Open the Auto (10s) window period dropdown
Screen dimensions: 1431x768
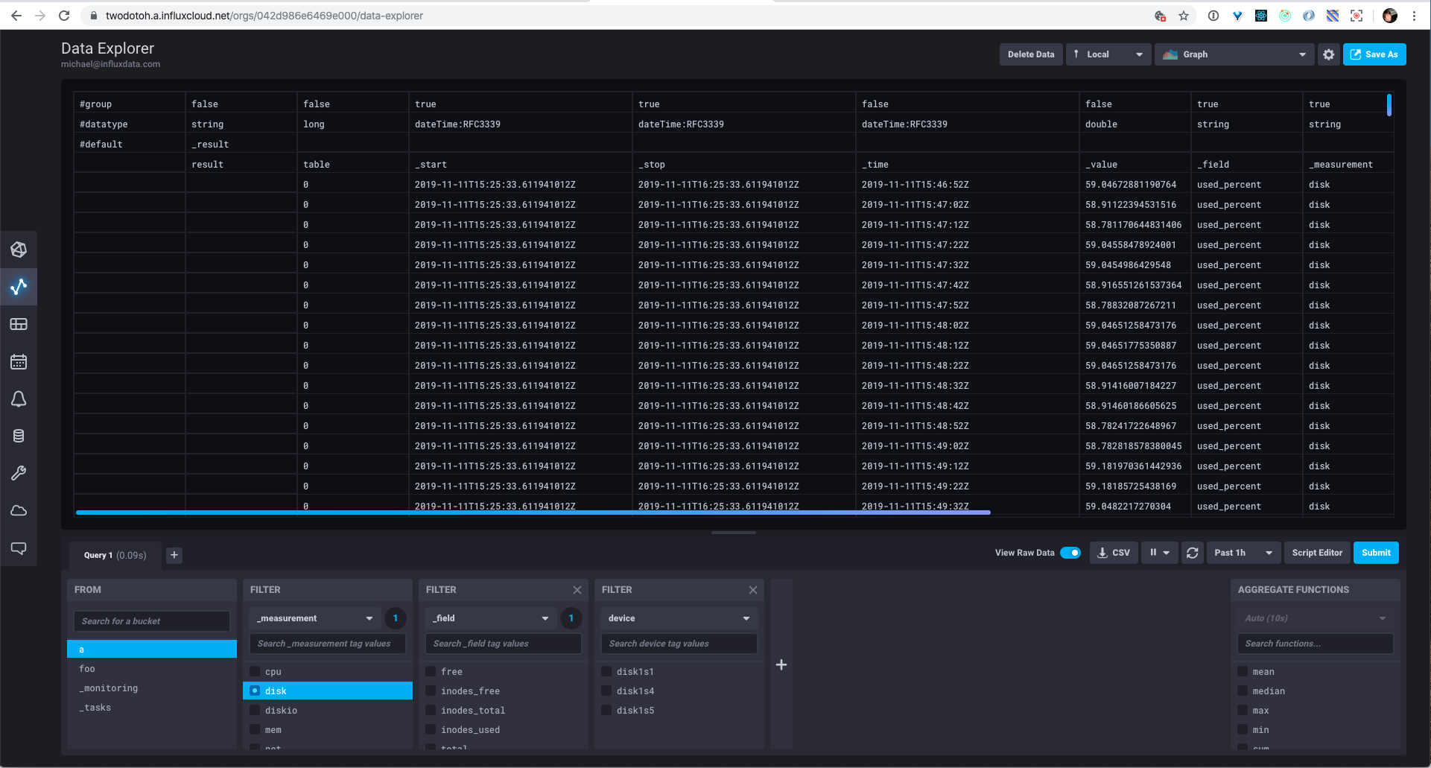(x=1316, y=618)
